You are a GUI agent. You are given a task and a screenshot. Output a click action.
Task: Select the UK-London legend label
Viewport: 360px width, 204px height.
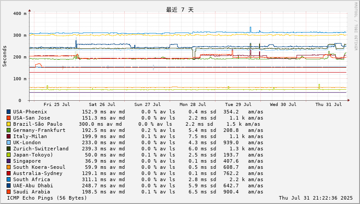pos(27,142)
